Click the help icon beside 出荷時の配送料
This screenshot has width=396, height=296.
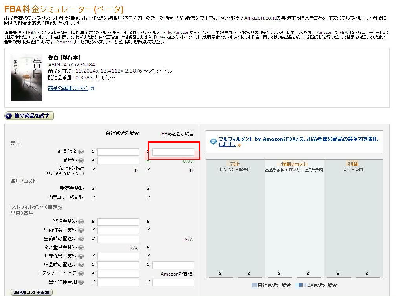pos(81,239)
